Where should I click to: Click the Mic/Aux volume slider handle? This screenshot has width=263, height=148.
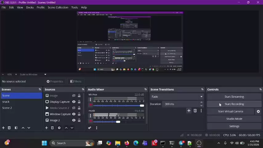click(142, 105)
